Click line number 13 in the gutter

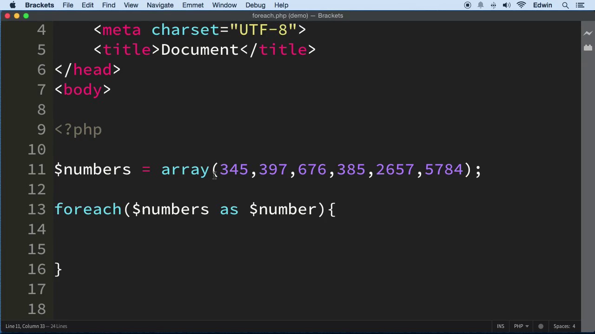[x=37, y=209]
